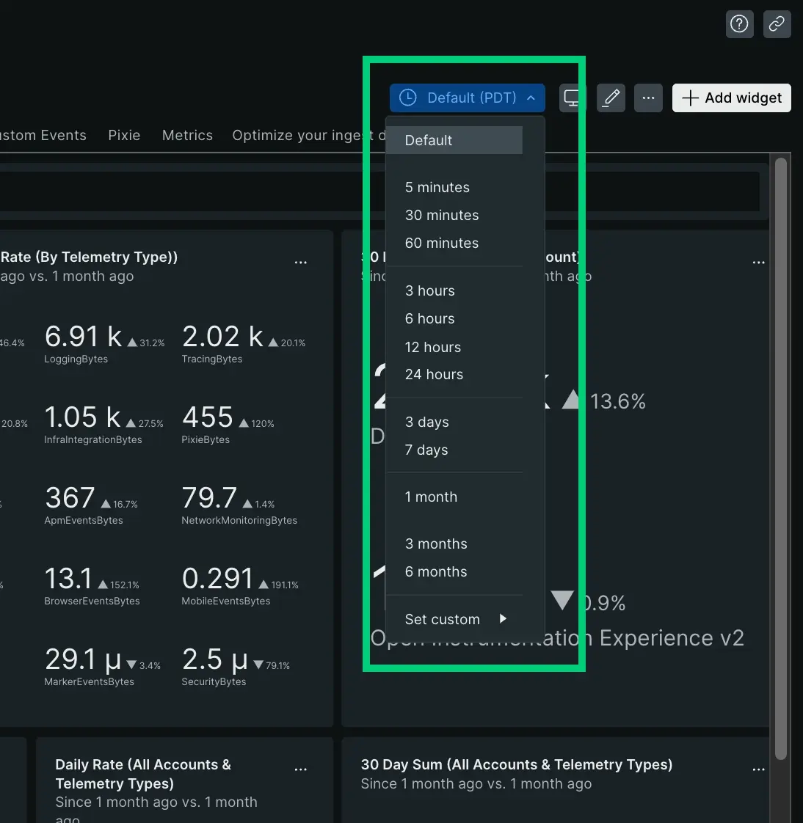Switch to the Pixie tab
803x823 pixels.
[x=124, y=136]
